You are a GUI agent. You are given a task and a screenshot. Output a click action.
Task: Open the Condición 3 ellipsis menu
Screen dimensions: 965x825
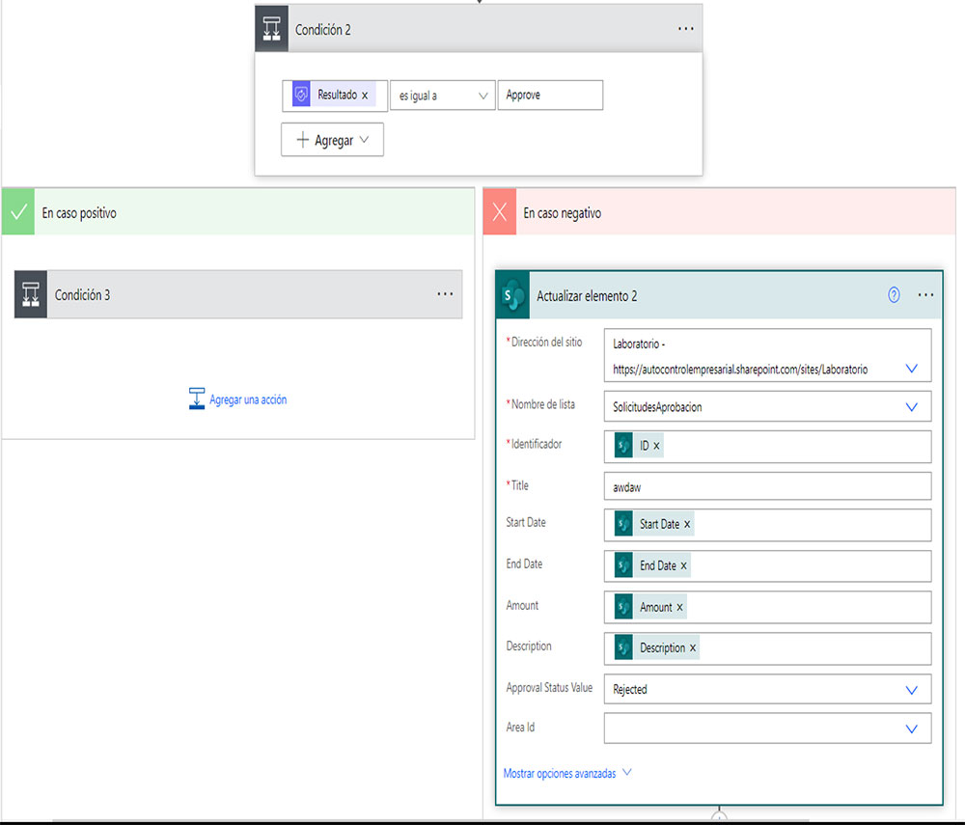445,294
